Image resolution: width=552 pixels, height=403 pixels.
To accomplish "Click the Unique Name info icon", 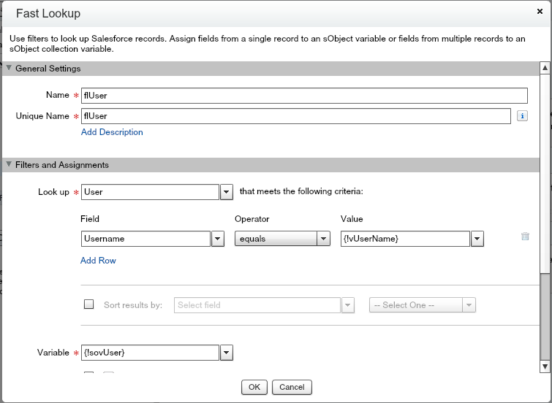I will click(522, 116).
